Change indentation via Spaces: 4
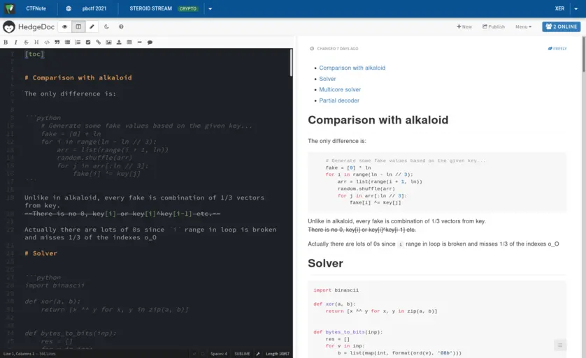The height and width of the screenshot is (358, 586). pyautogui.click(x=219, y=354)
